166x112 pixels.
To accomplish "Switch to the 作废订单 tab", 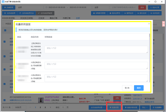I will click(66, 18).
